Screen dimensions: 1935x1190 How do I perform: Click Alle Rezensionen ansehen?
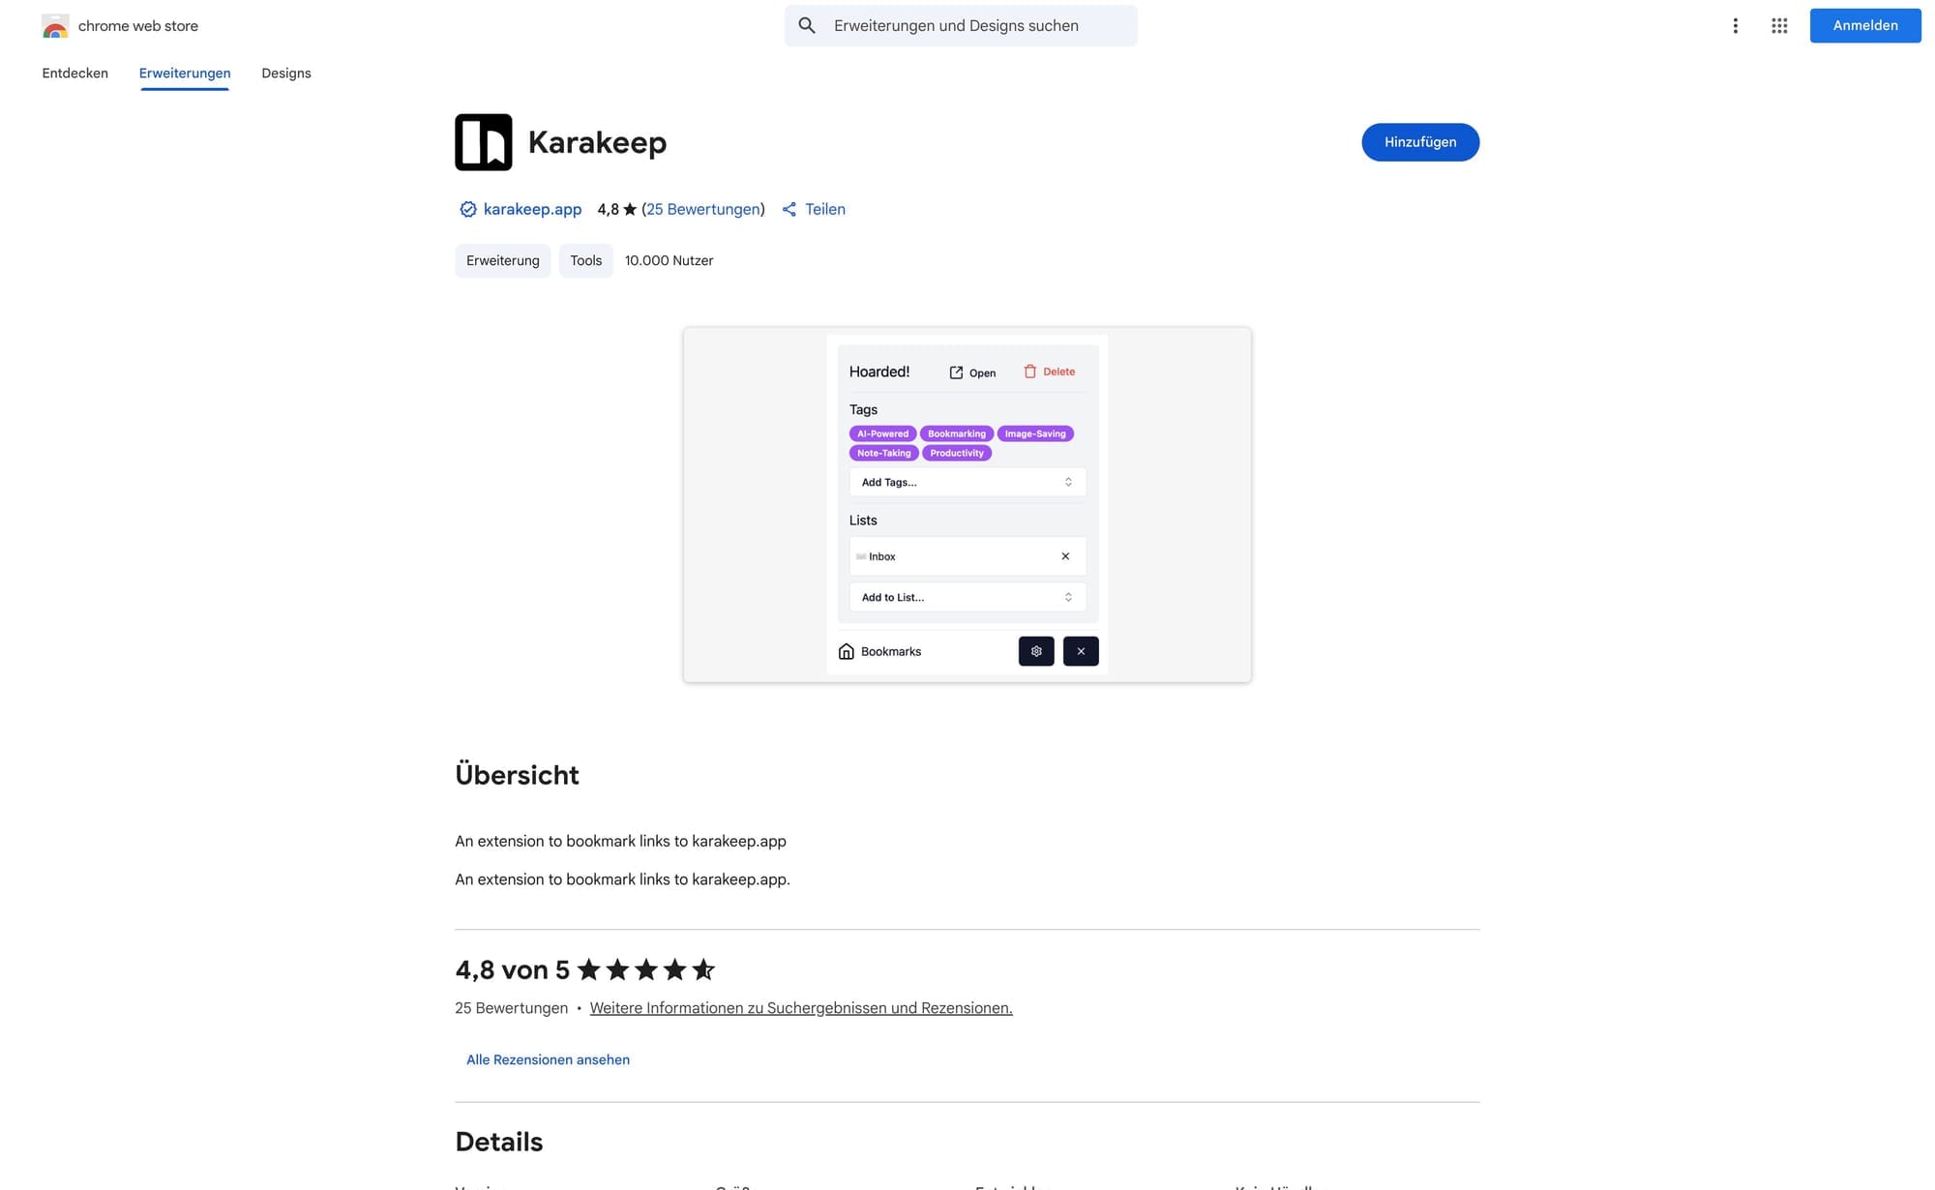[x=548, y=1059]
